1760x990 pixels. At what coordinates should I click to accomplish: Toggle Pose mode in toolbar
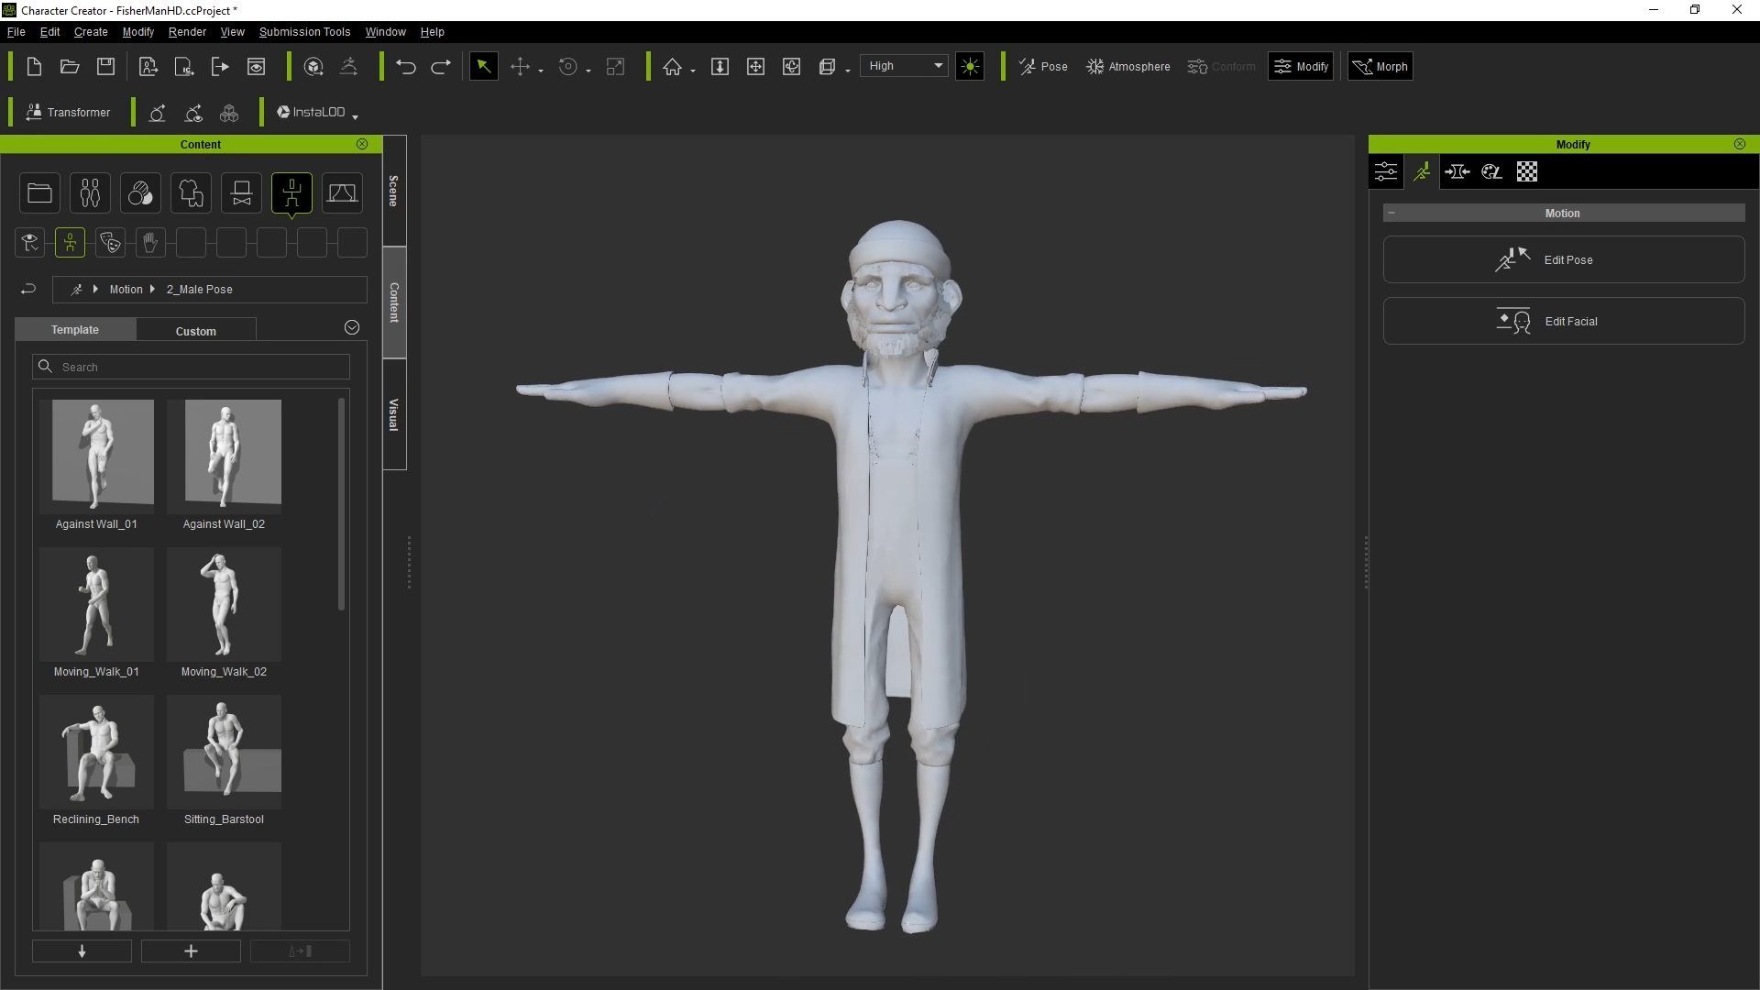click(1043, 67)
